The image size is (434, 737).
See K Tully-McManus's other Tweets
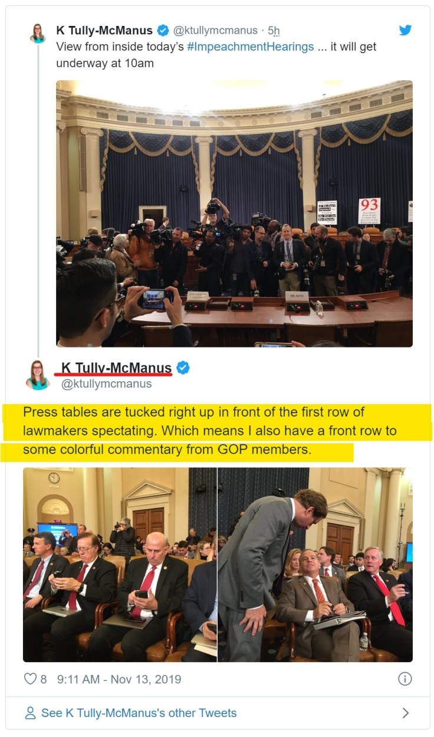[139, 713]
